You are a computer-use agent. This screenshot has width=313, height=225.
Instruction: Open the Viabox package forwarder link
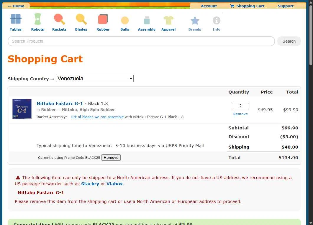tap(114, 184)
